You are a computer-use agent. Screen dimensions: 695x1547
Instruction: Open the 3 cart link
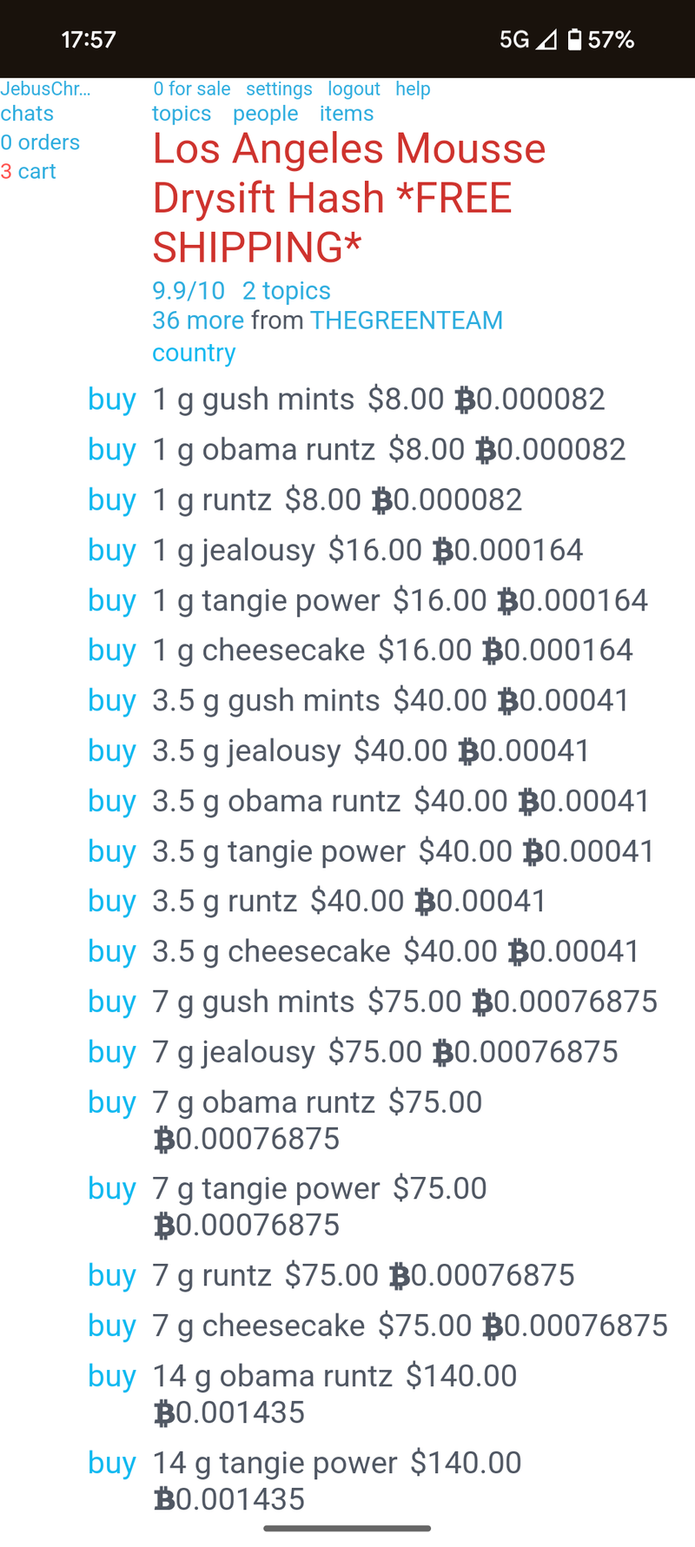tap(29, 171)
